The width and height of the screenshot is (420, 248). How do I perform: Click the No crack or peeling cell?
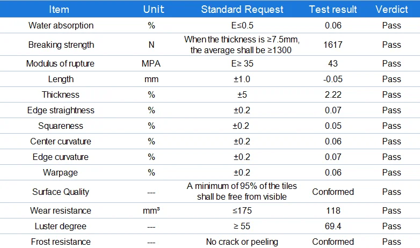[x=242, y=242]
